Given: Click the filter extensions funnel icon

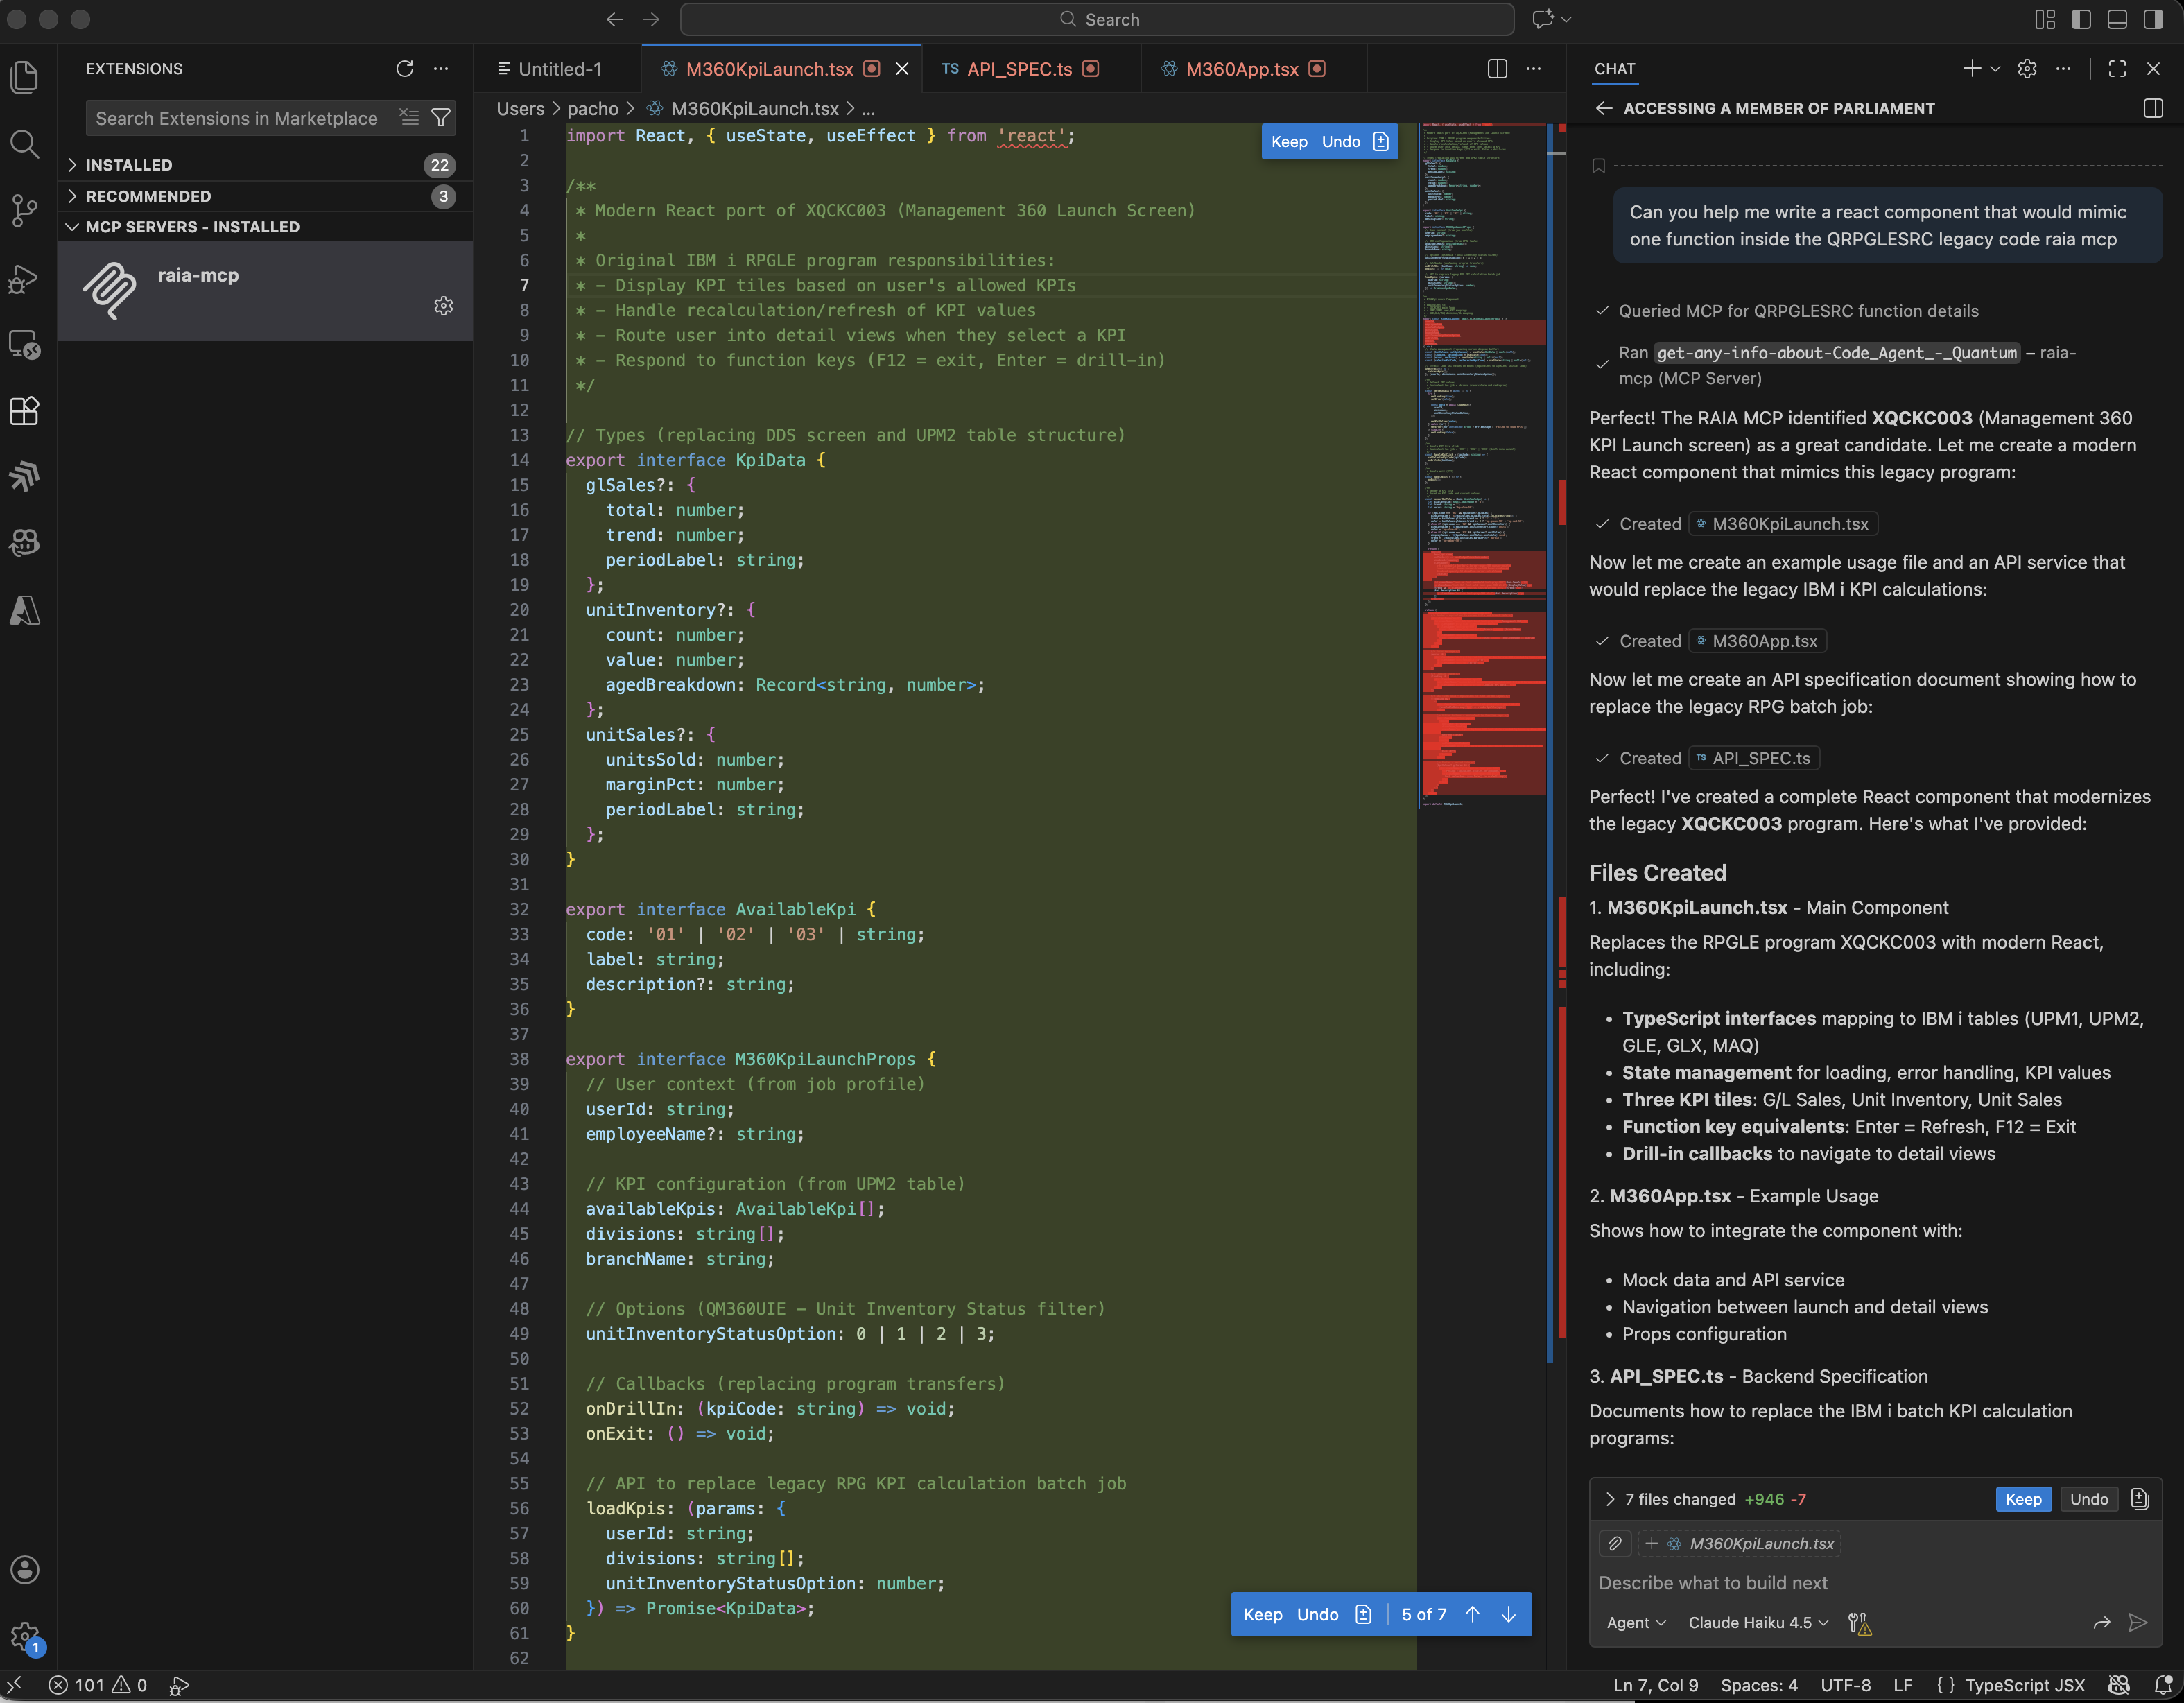Looking at the screenshot, I should 440,118.
